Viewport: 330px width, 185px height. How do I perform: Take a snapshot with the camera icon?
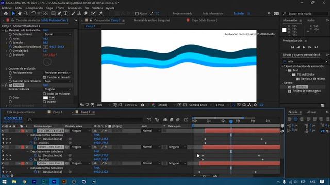click(x=142, y=105)
